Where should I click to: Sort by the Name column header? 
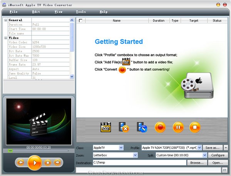pos(117,21)
